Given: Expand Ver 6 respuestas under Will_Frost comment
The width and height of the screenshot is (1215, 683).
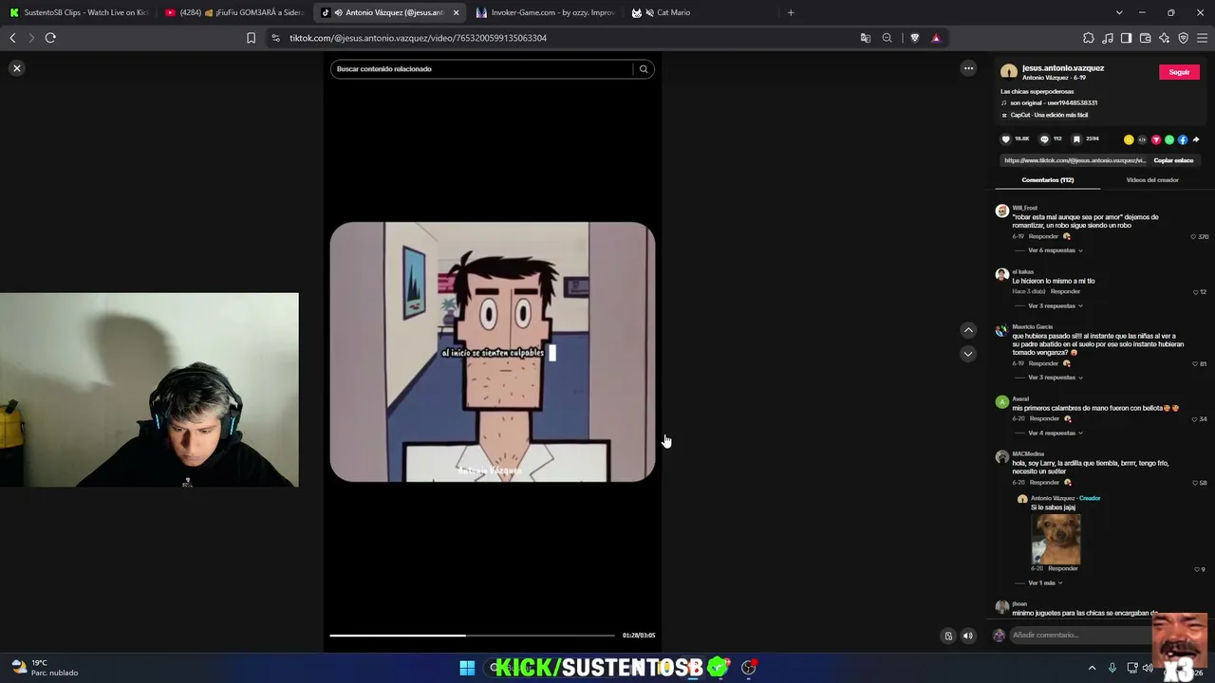Looking at the screenshot, I should (x=1055, y=250).
